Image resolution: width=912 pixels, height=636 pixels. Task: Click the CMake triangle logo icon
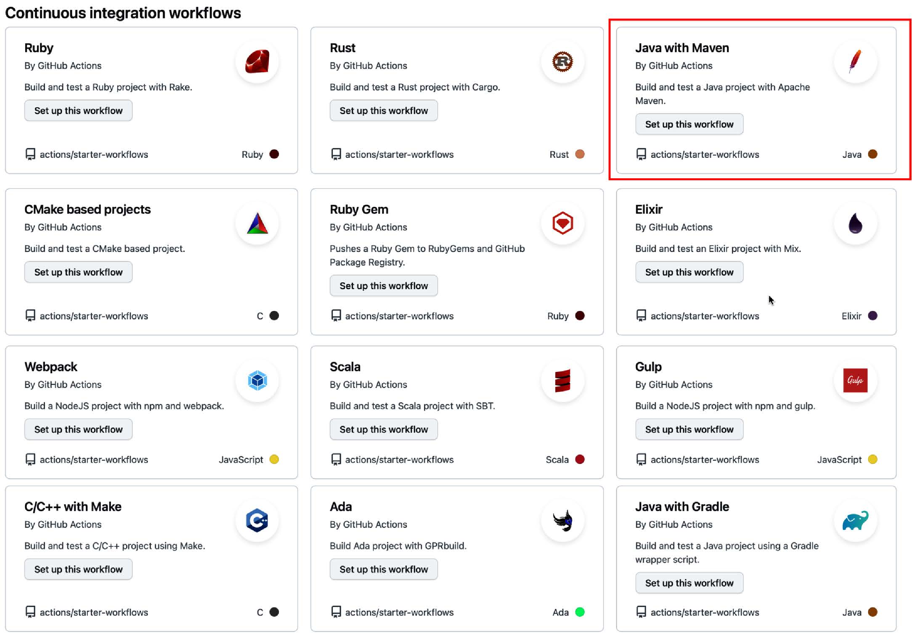pos(257,223)
